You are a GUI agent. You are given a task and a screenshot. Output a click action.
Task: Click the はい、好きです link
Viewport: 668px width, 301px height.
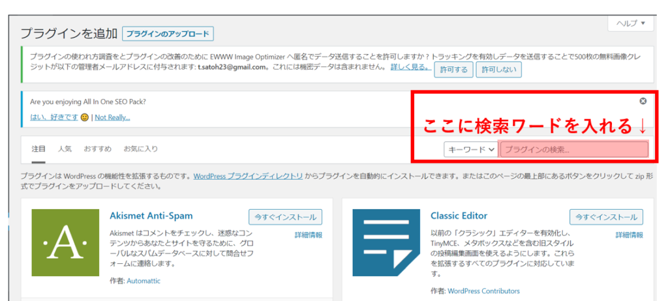pyautogui.click(x=54, y=117)
